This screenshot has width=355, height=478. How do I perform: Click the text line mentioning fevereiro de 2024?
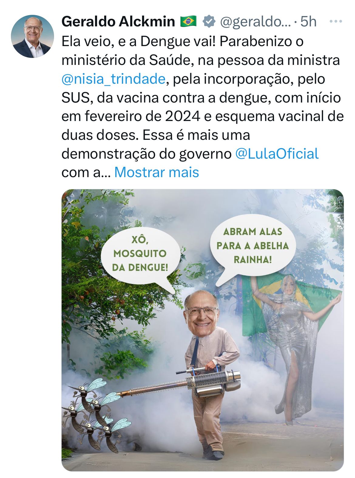(x=203, y=116)
